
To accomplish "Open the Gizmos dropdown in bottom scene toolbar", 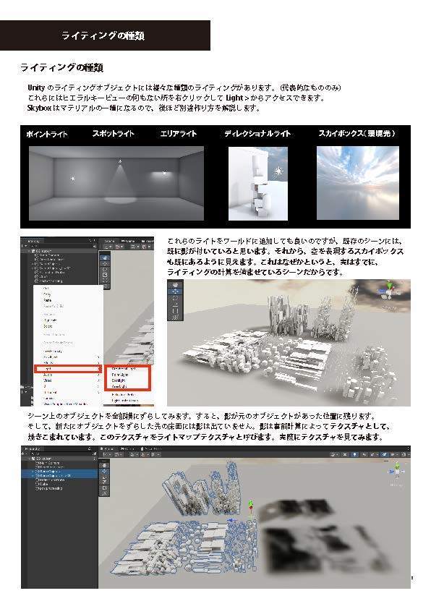I will click(x=404, y=454).
